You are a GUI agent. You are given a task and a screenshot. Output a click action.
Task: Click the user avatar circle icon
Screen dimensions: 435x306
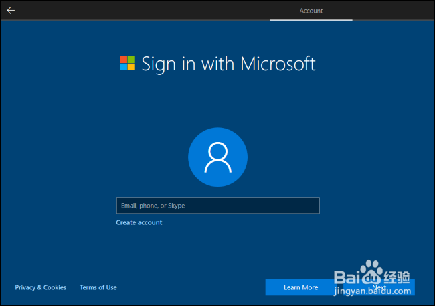[217, 157]
